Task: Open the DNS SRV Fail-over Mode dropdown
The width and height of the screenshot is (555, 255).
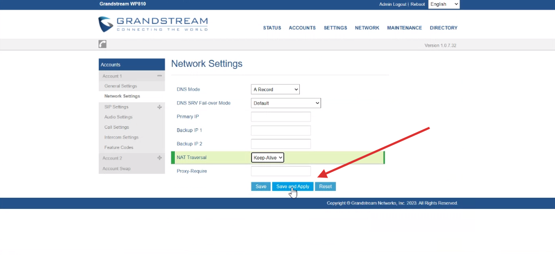Action: (x=286, y=103)
